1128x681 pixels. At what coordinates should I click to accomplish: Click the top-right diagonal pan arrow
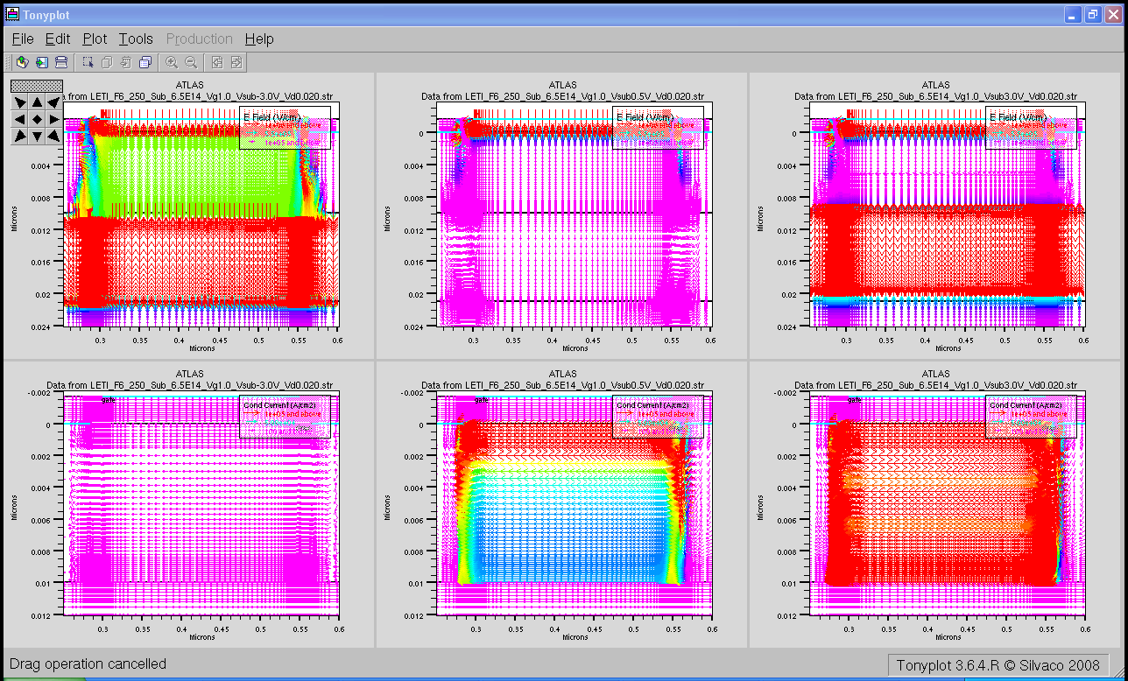click(53, 102)
